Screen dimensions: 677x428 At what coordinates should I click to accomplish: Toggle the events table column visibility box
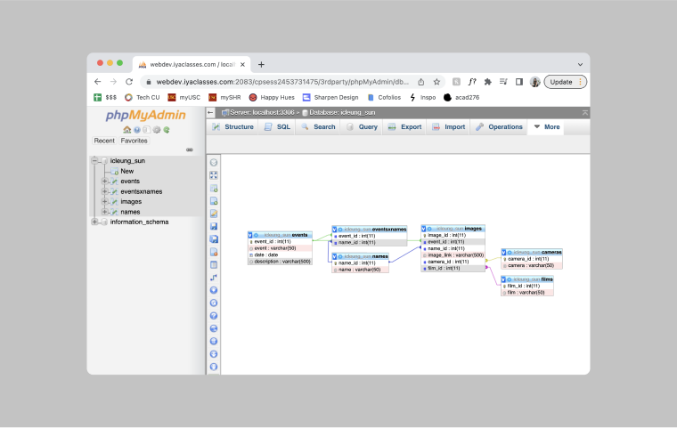click(x=250, y=235)
